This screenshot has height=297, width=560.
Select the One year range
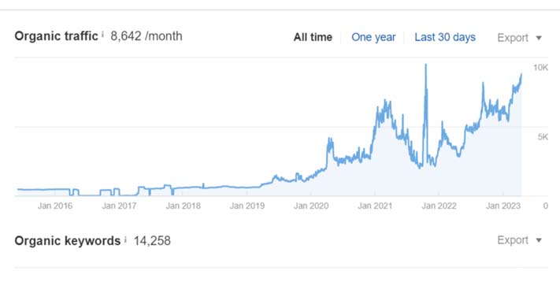pyautogui.click(x=373, y=37)
